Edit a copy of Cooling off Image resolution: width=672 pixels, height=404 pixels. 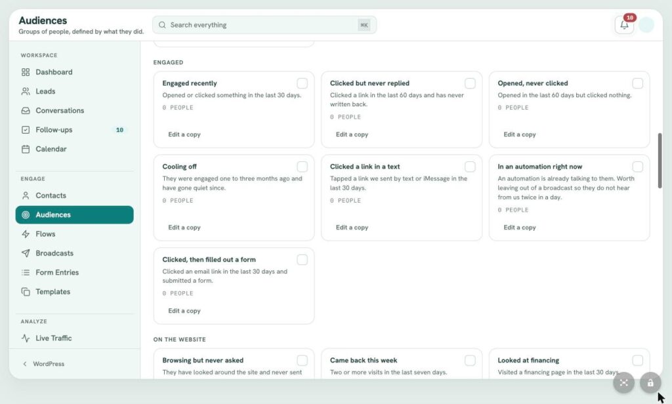coord(184,228)
